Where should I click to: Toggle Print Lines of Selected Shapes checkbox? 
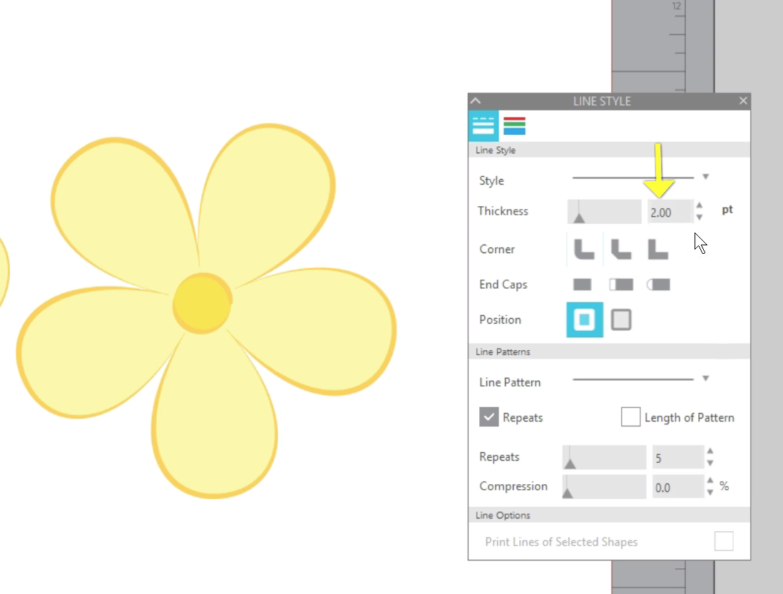(724, 541)
